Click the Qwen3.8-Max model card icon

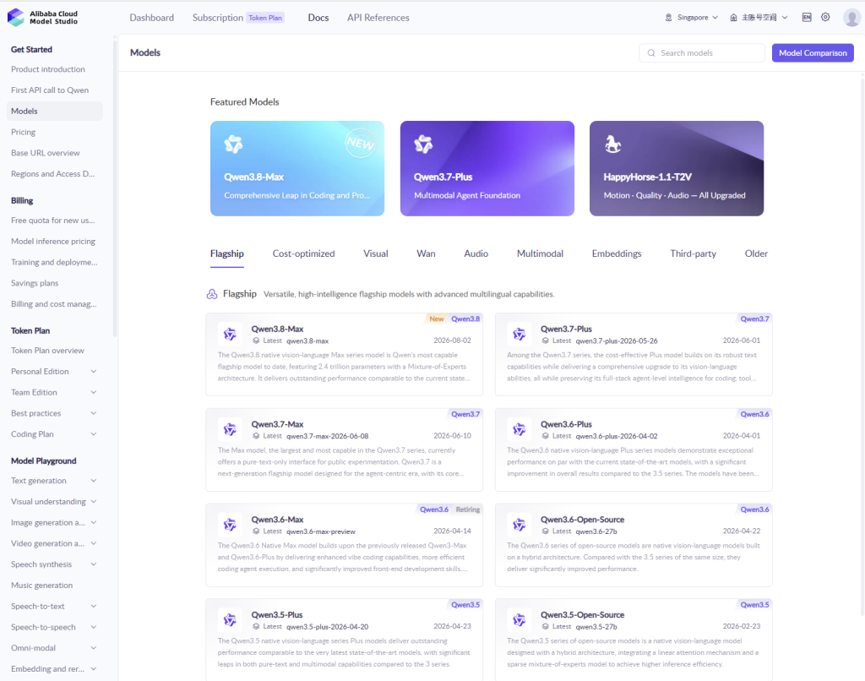(x=230, y=334)
